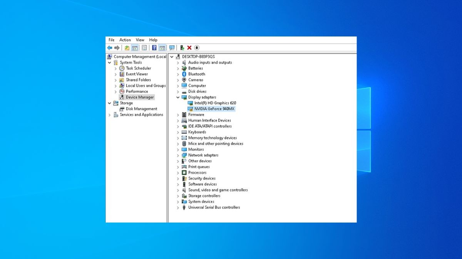The image size is (462, 259).
Task: Open the View menu
Action: point(140,40)
